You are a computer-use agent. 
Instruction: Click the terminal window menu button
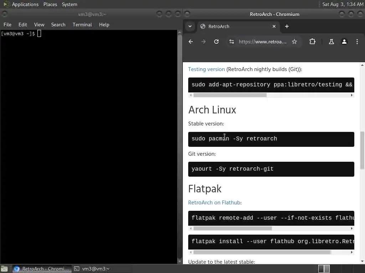[4, 14]
